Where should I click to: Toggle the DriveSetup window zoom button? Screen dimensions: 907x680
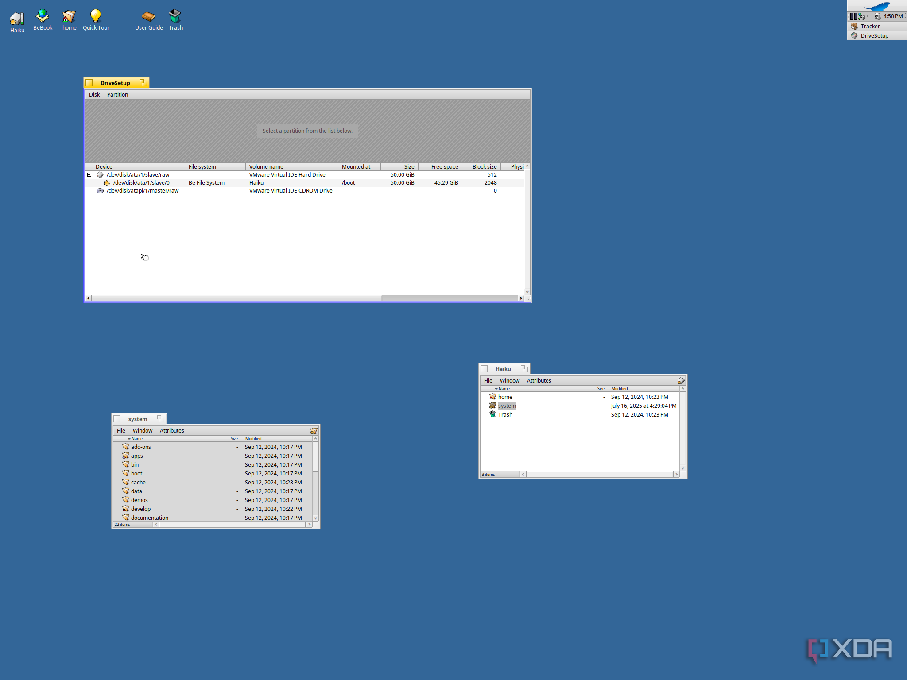(143, 83)
